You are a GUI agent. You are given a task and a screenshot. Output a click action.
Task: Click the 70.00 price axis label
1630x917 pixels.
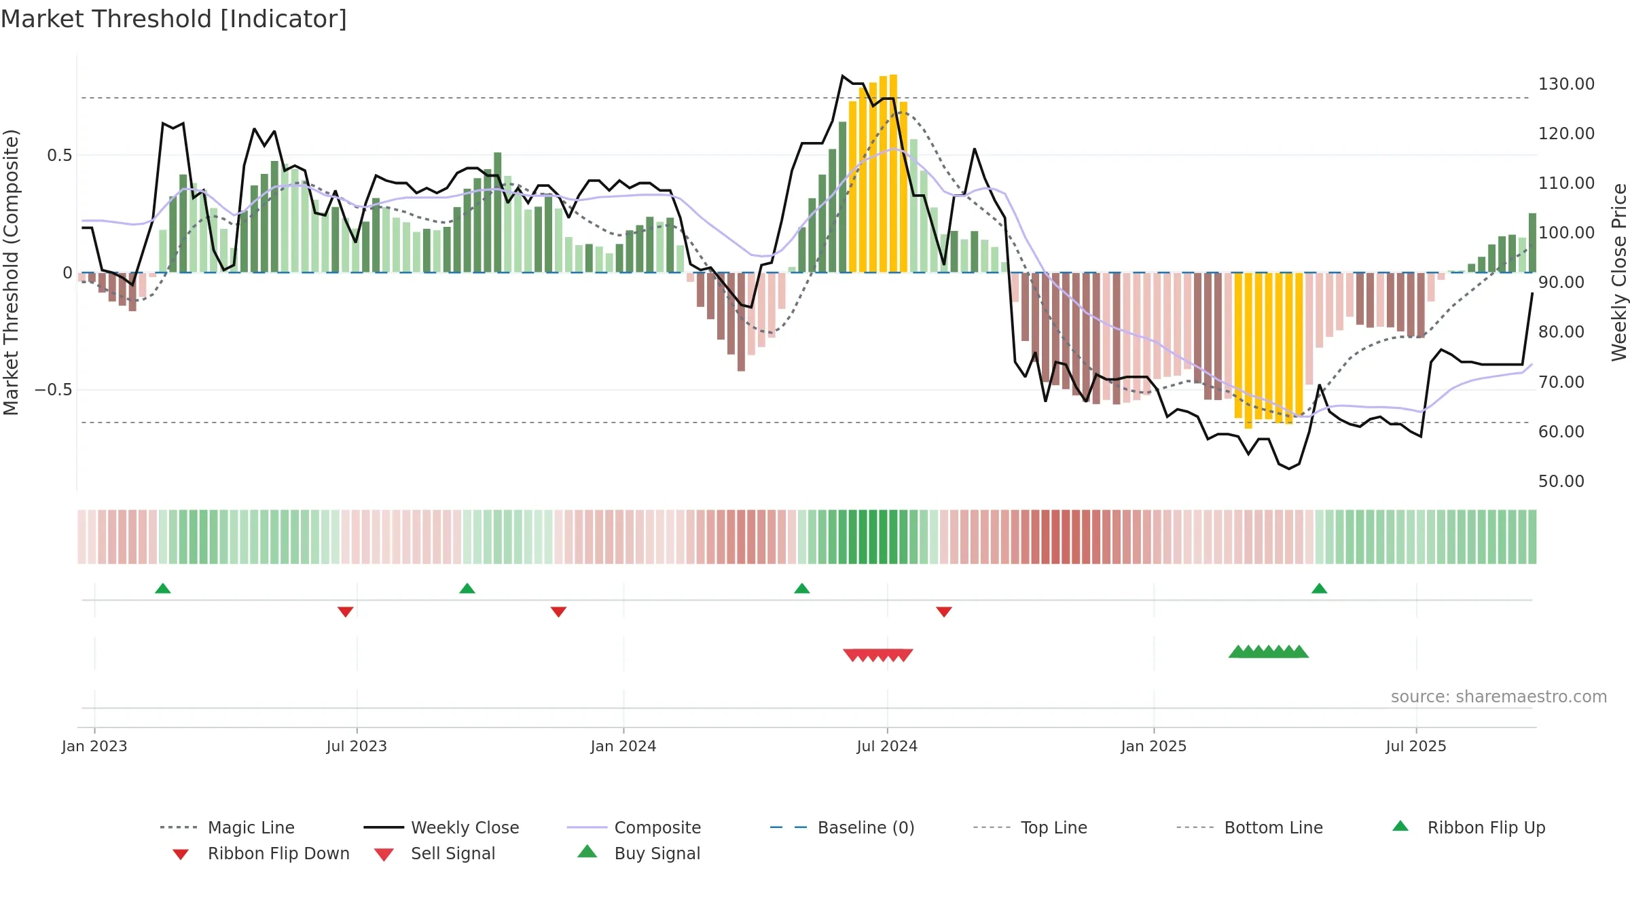coord(1561,382)
